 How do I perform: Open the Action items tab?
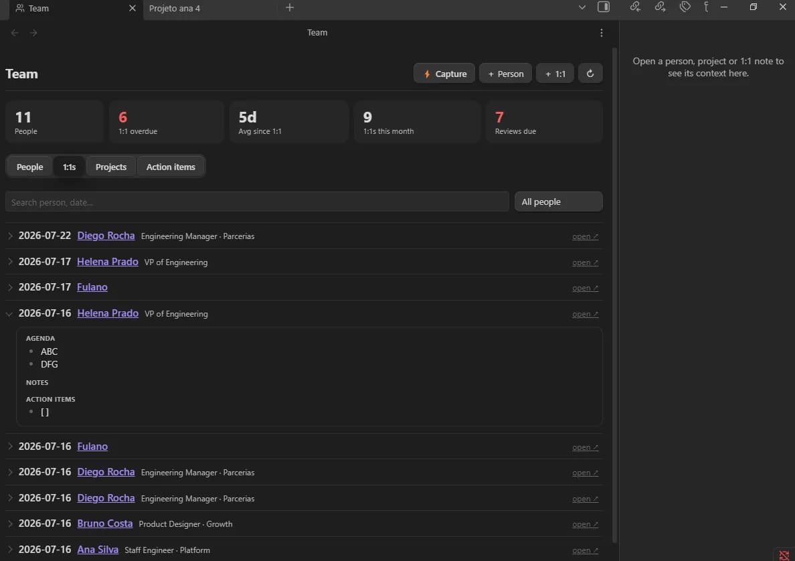tap(171, 167)
